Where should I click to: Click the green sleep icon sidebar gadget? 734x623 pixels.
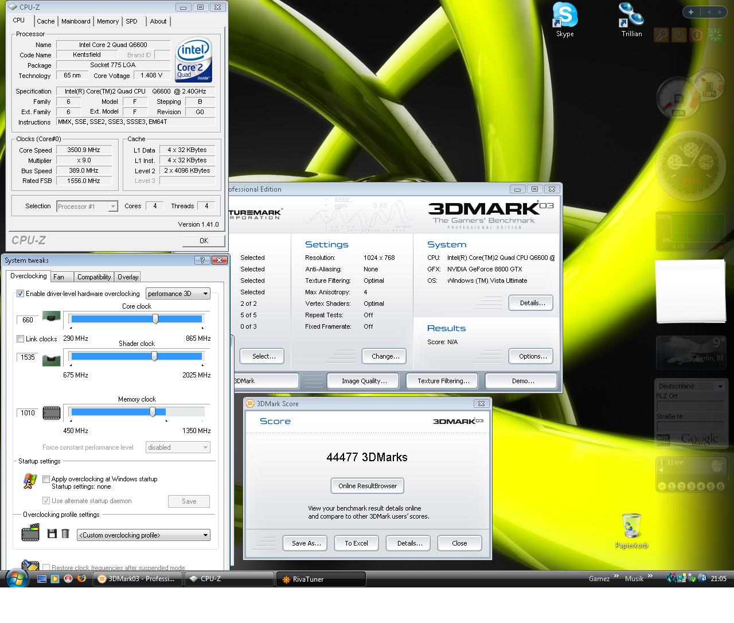715,35
